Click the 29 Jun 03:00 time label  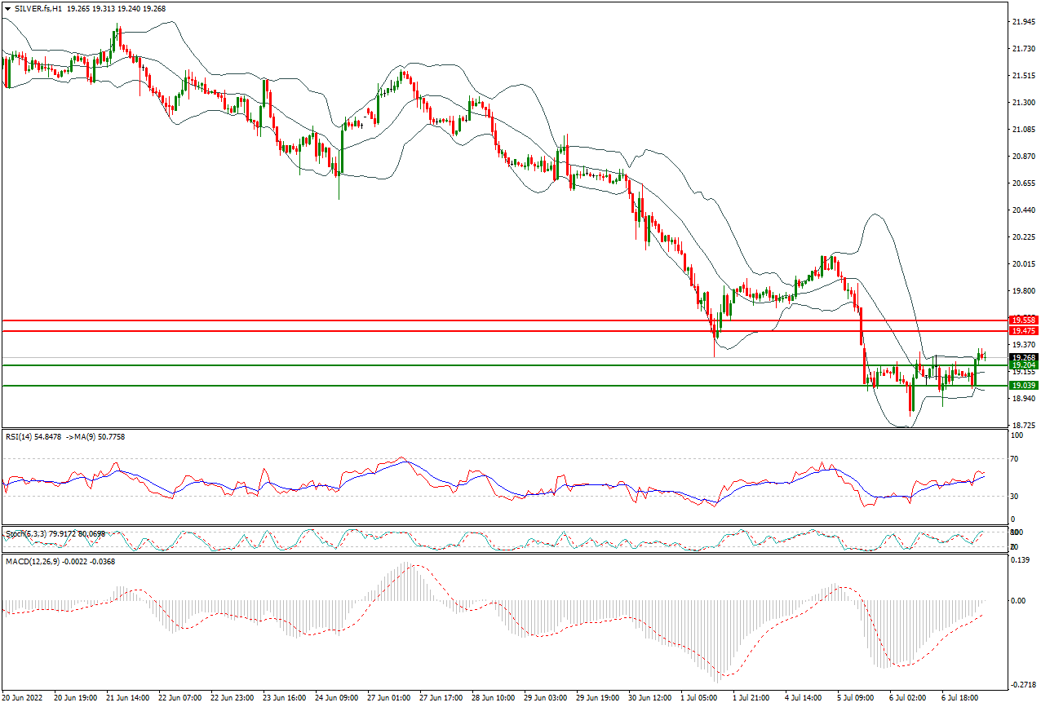coord(546,699)
